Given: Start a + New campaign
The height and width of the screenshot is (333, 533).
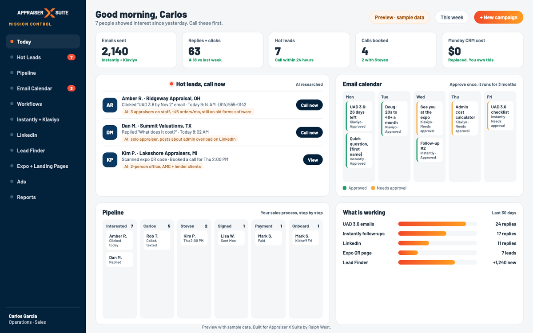Looking at the screenshot, I should coord(498,17).
